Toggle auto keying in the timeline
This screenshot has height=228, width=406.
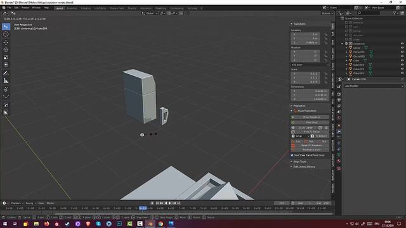tap(152, 203)
